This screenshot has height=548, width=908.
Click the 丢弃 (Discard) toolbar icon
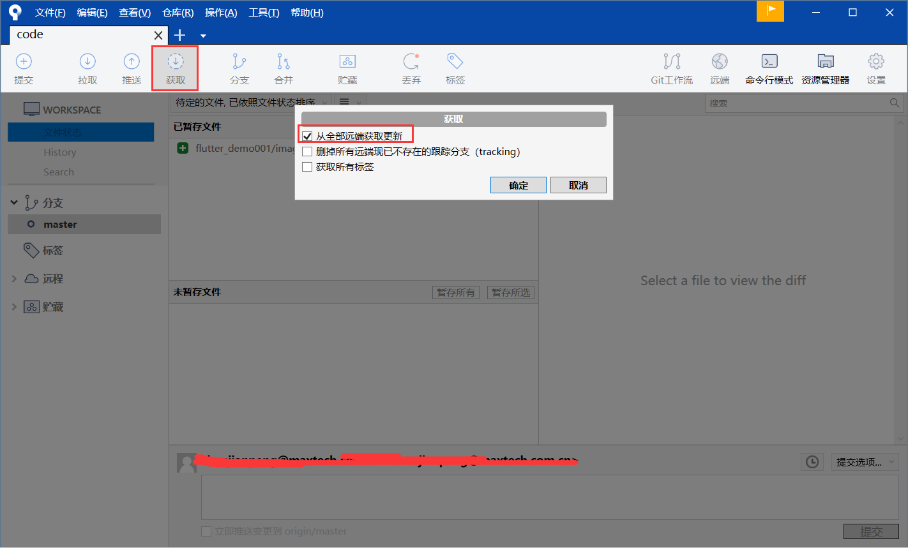coord(411,67)
